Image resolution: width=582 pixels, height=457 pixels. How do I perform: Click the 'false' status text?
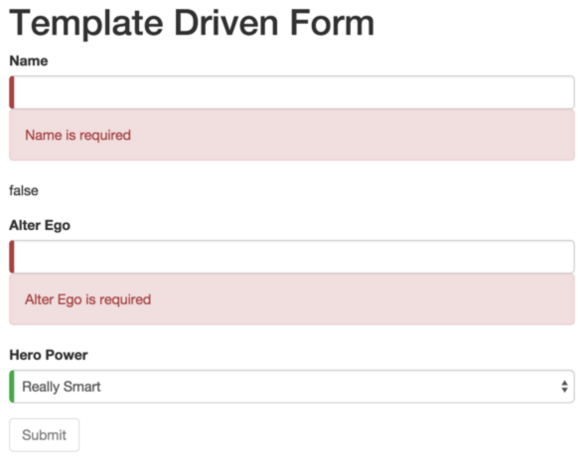(24, 190)
